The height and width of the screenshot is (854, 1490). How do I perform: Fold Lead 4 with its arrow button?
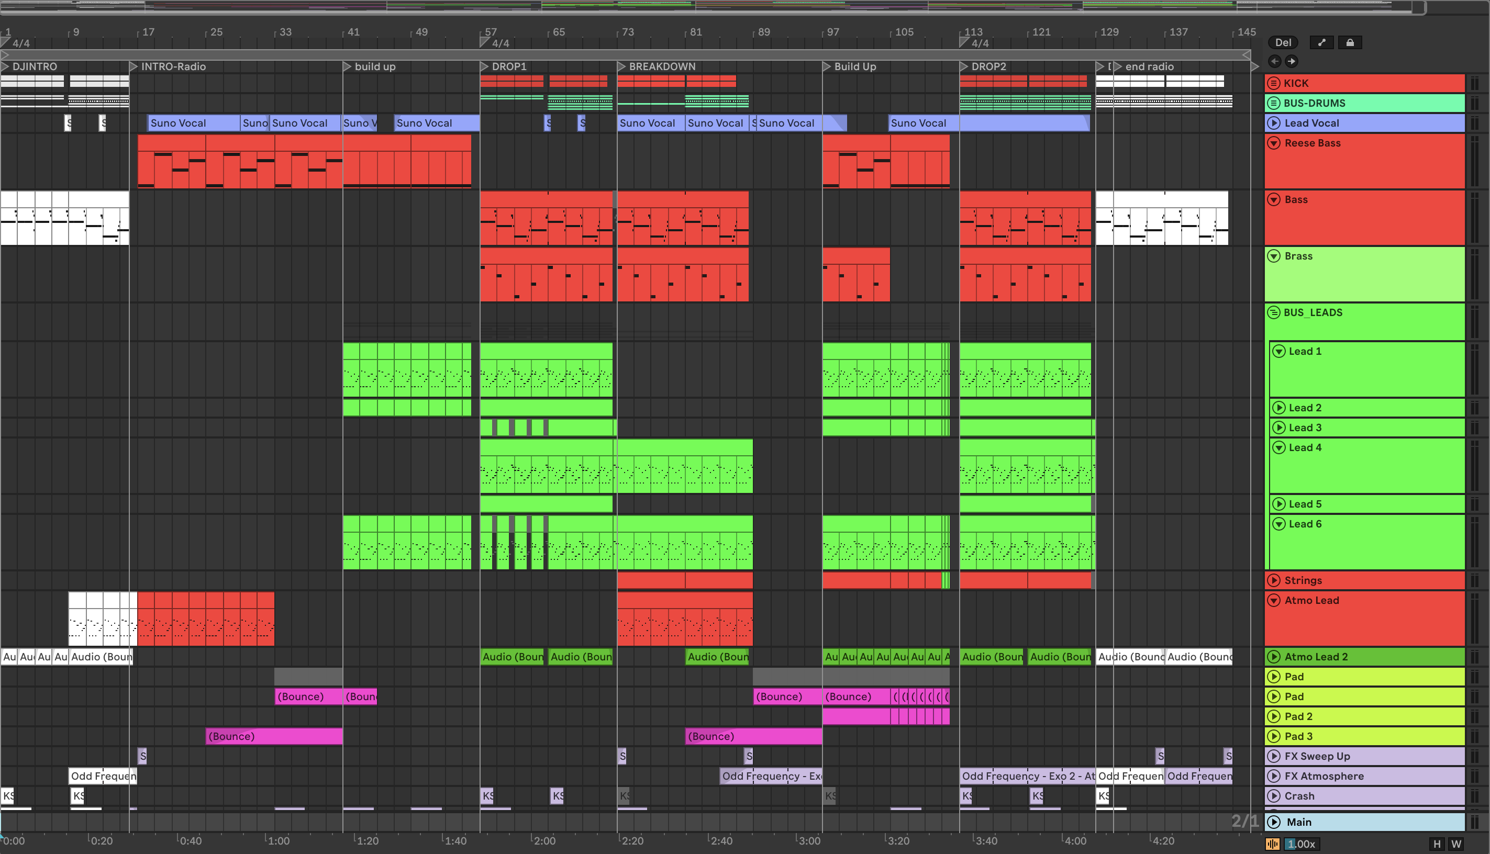pyautogui.click(x=1278, y=447)
